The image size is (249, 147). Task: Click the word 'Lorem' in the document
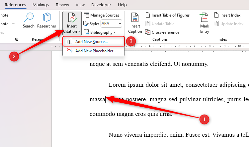click(117, 85)
